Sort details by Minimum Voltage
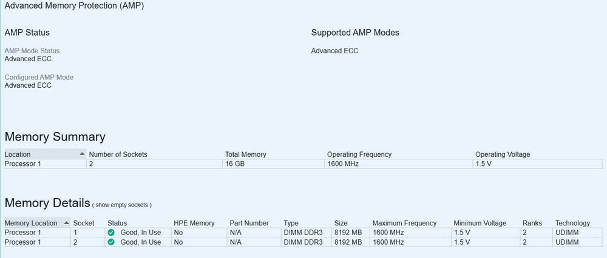 click(480, 223)
